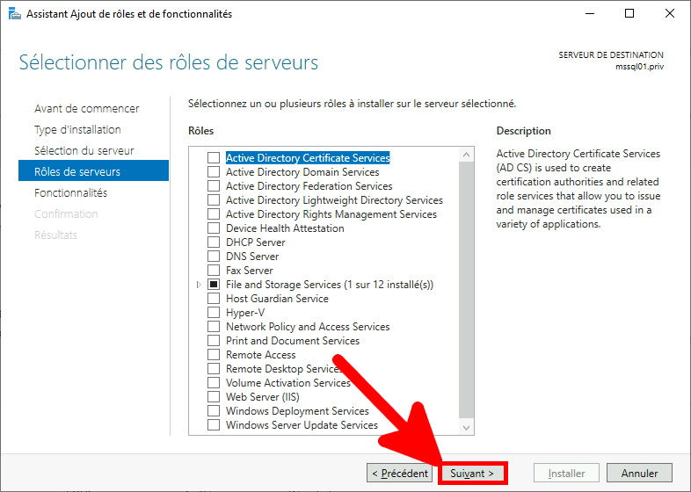Tick the Remote Access checkbox
Image resolution: width=691 pixels, height=492 pixels.
click(214, 355)
